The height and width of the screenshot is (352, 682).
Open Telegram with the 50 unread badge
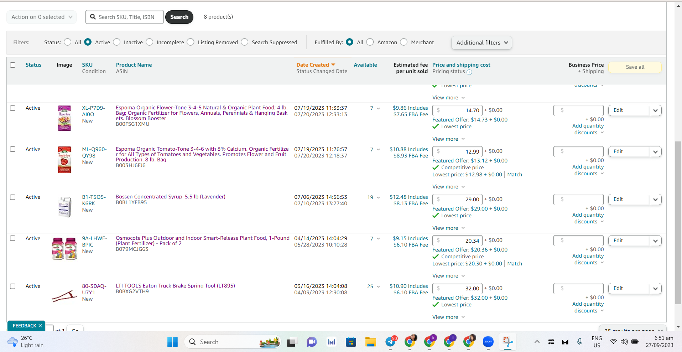coord(391,342)
